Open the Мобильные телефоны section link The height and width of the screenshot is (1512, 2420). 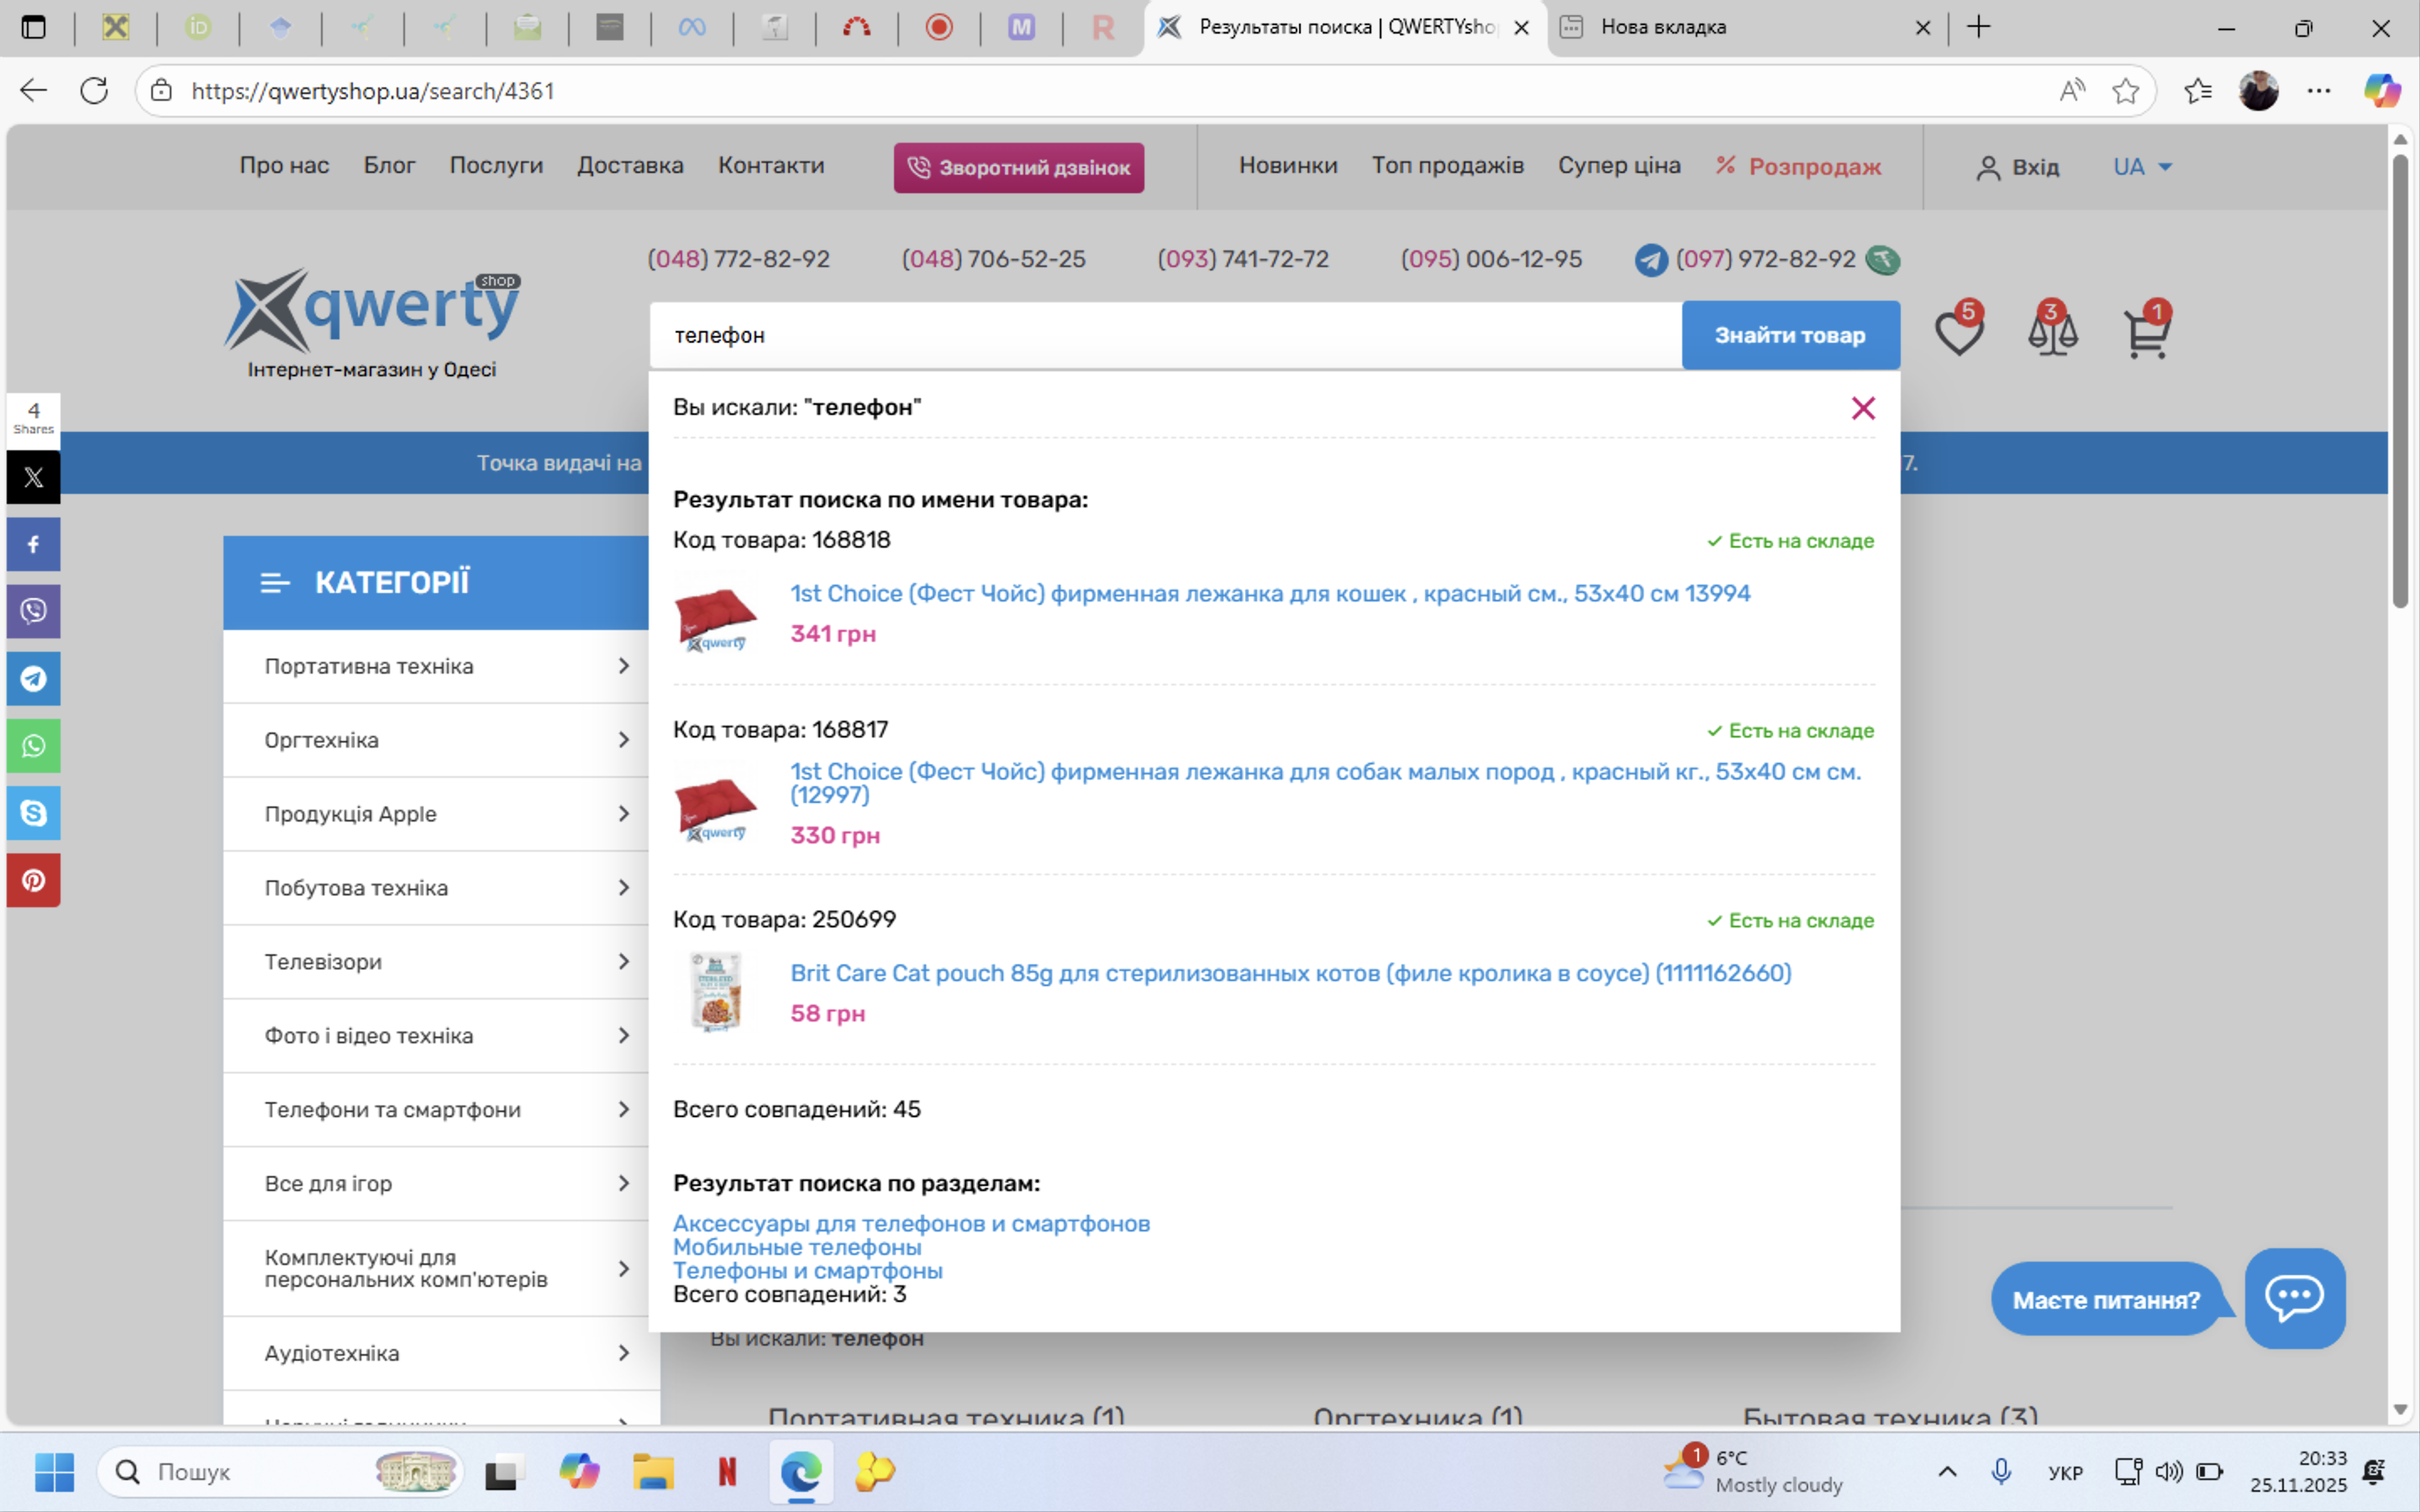tap(797, 1247)
